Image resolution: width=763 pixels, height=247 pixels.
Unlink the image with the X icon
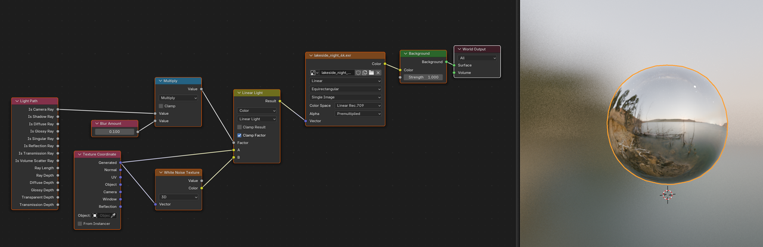pyautogui.click(x=378, y=73)
